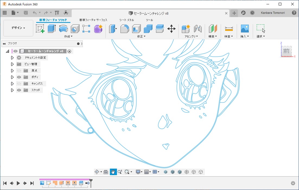The image size is (299, 190).
Task: Jump to timeline beginning
Action: tap(5, 183)
